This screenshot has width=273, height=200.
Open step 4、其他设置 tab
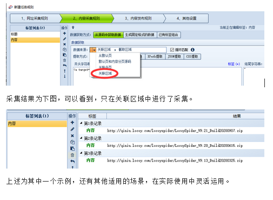187,18
